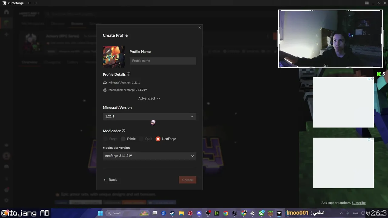Viewport: 388px width, 218px height.
Task: Click the layout icon in CurseForge title bar
Action: pos(367,3)
